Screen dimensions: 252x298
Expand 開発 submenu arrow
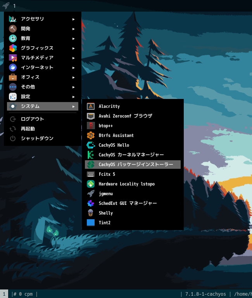click(x=74, y=29)
